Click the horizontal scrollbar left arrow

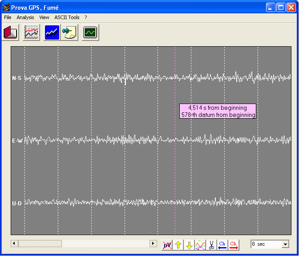[x=14, y=244]
